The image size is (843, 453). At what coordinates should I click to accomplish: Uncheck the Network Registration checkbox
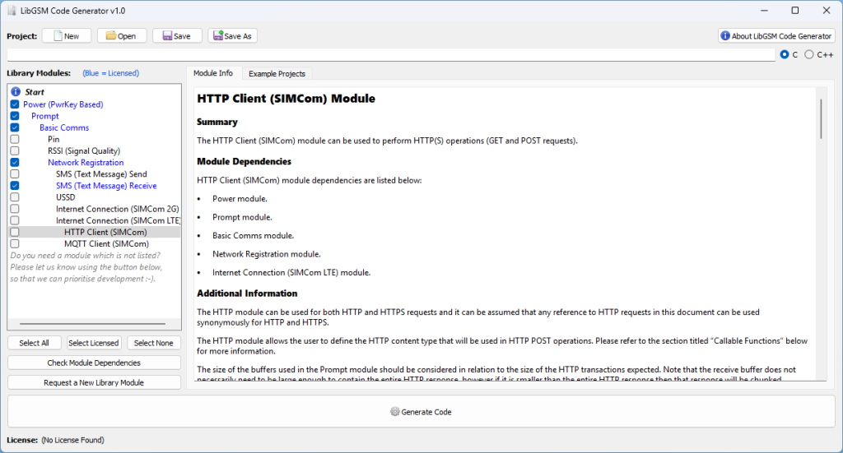15,163
